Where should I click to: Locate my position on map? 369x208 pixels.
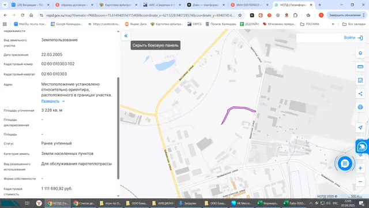360,128
